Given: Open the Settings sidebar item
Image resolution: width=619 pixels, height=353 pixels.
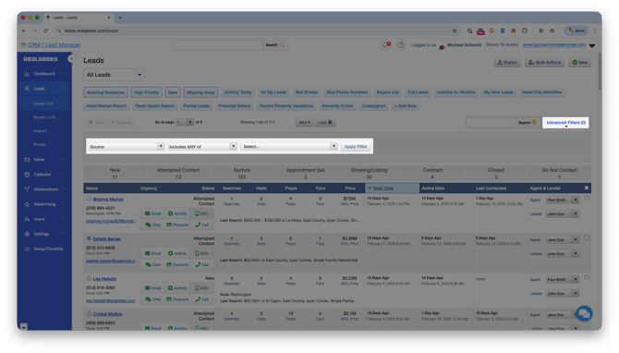Looking at the screenshot, I should (44, 234).
